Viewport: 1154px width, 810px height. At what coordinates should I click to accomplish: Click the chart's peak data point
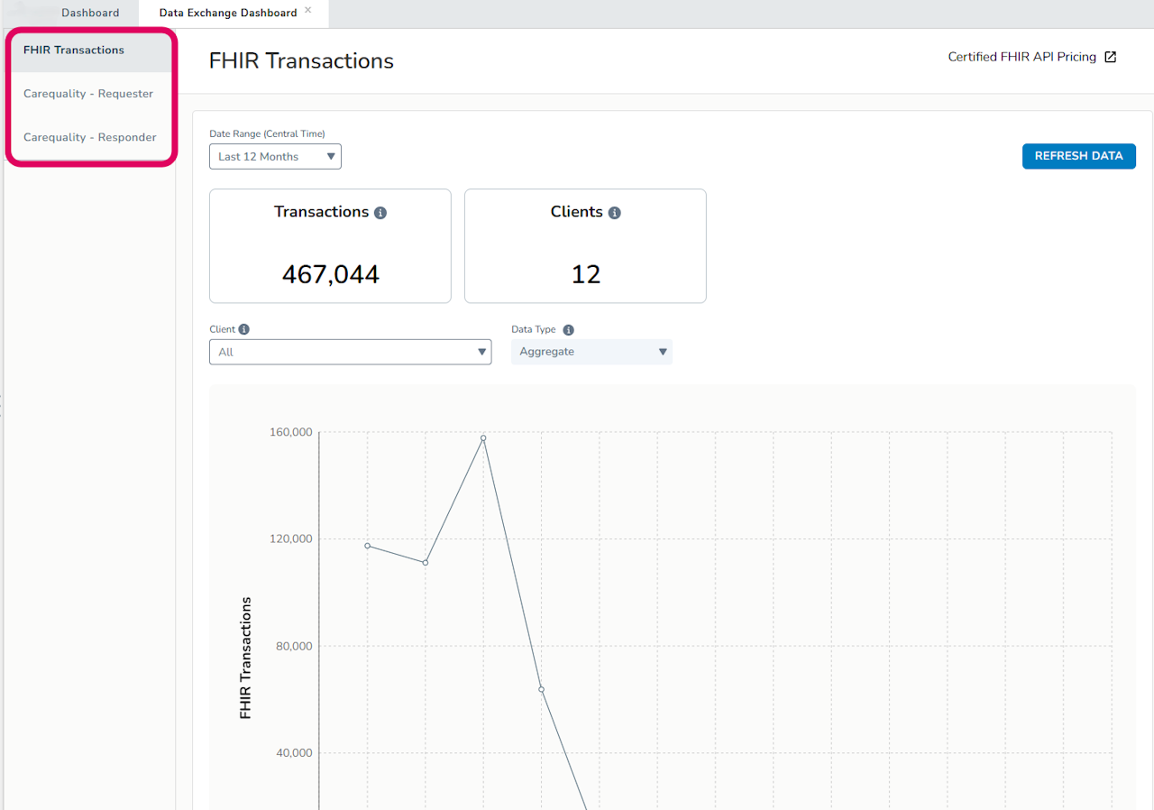tap(483, 438)
